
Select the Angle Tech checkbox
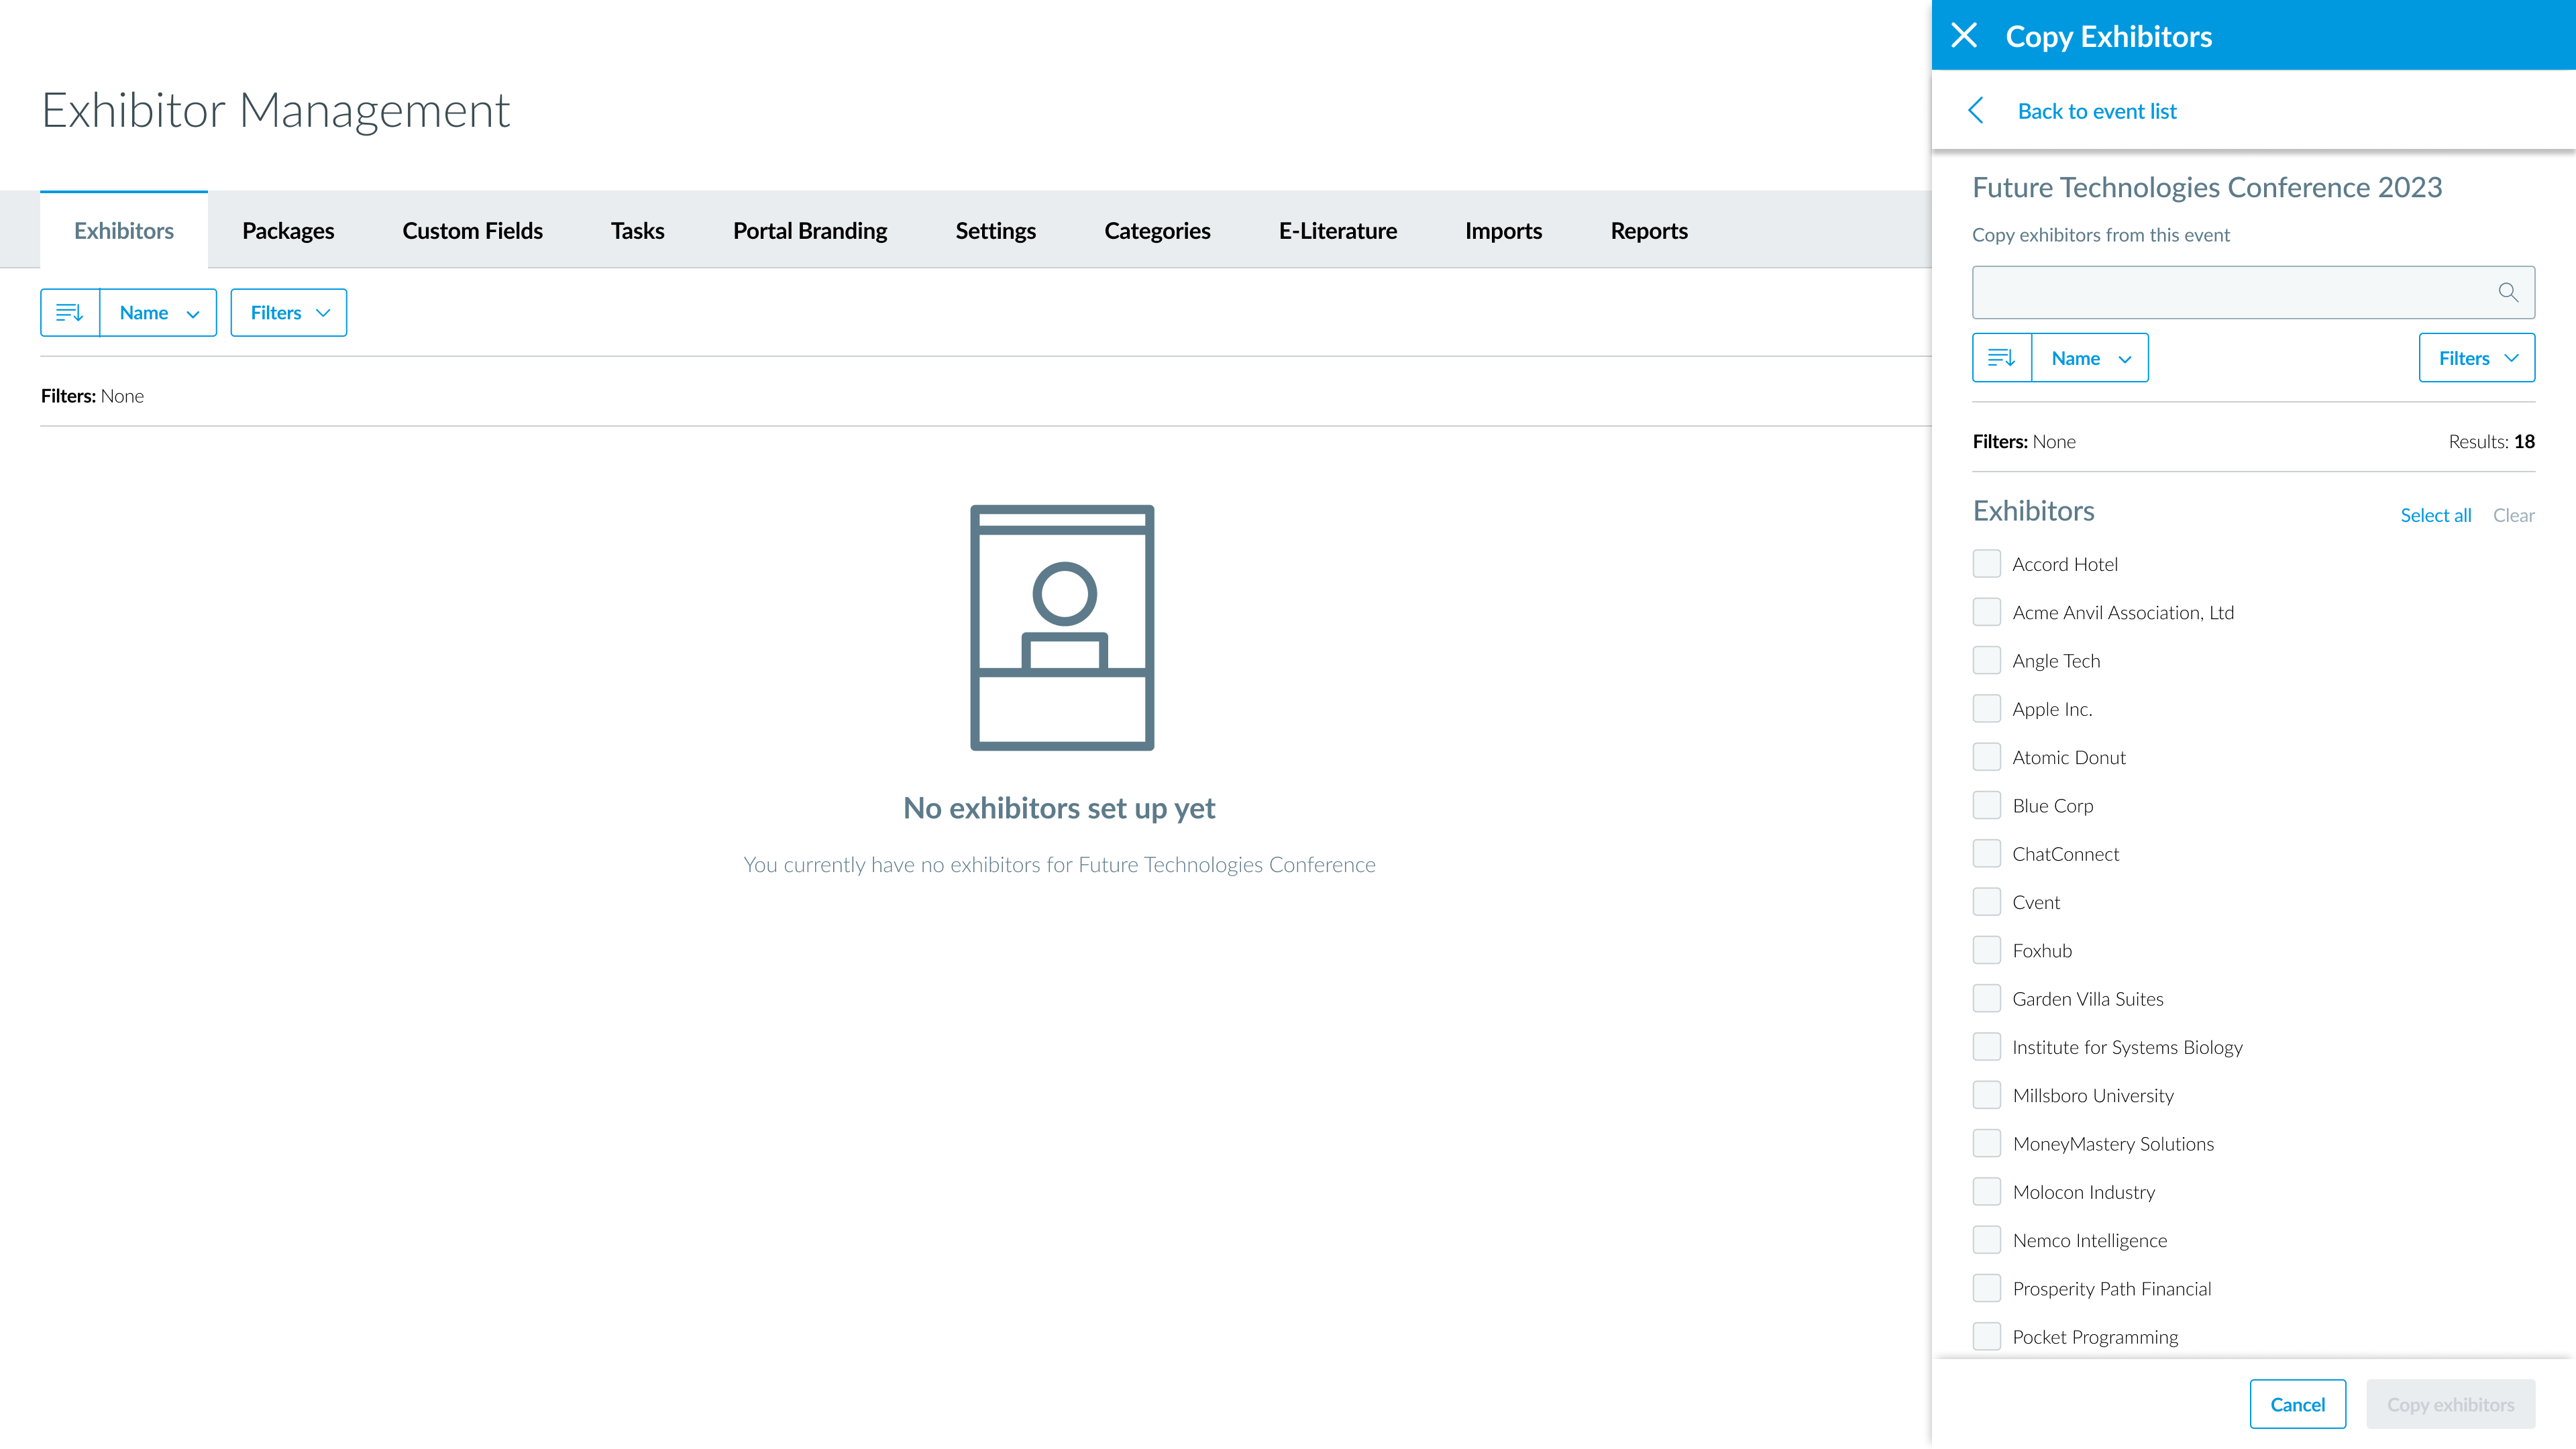(1987, 660)
